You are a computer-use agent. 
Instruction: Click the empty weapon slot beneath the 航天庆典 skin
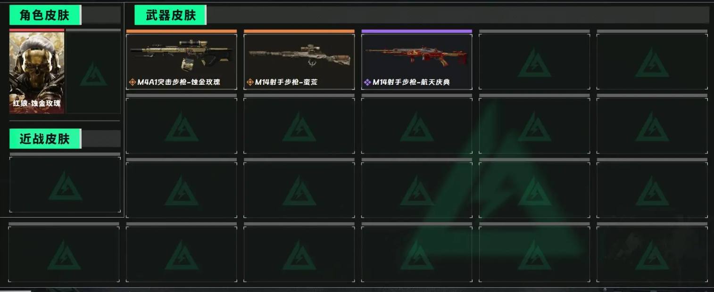[x=417, y=126]
